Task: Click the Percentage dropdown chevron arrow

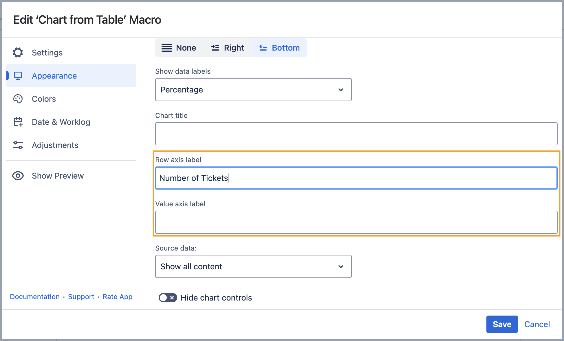Action: (341, 90)
